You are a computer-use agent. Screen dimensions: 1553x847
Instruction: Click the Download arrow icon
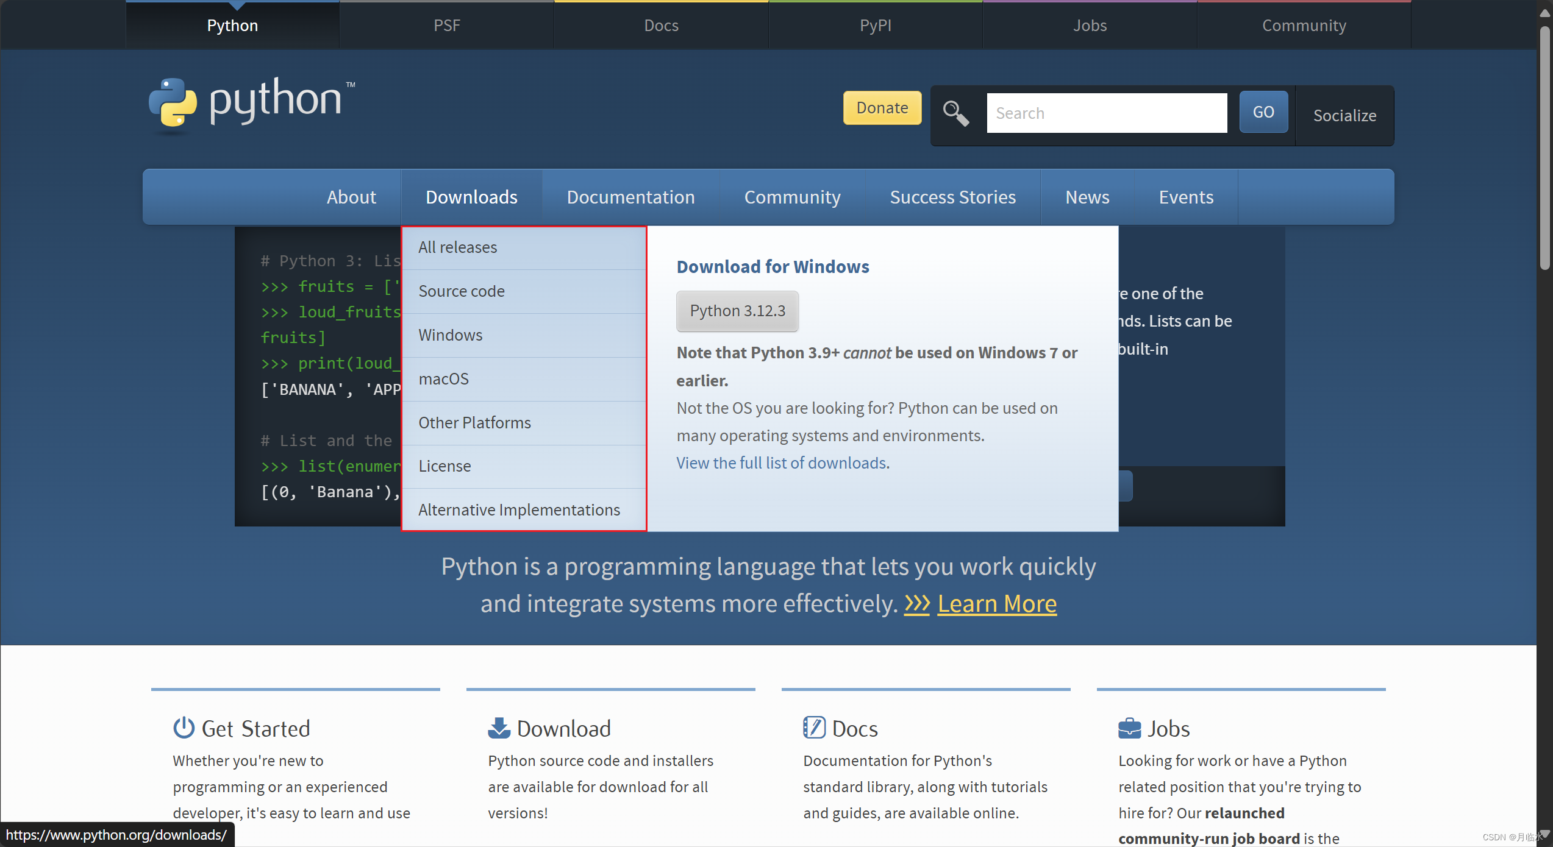coord(499,728)
